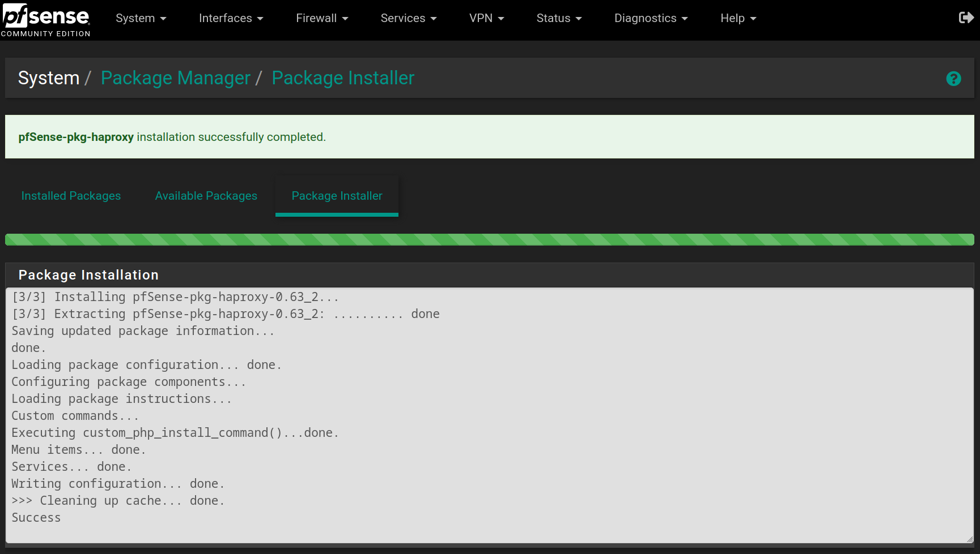The width and height of the screenshot is (980, 554).
Task: Click the '[3/3] Installing pfSense-pkg-haproxy-0.63_2...' line
Action: [175, 297]
